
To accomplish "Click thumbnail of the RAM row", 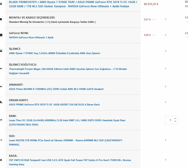I will [x=1, y=120].
